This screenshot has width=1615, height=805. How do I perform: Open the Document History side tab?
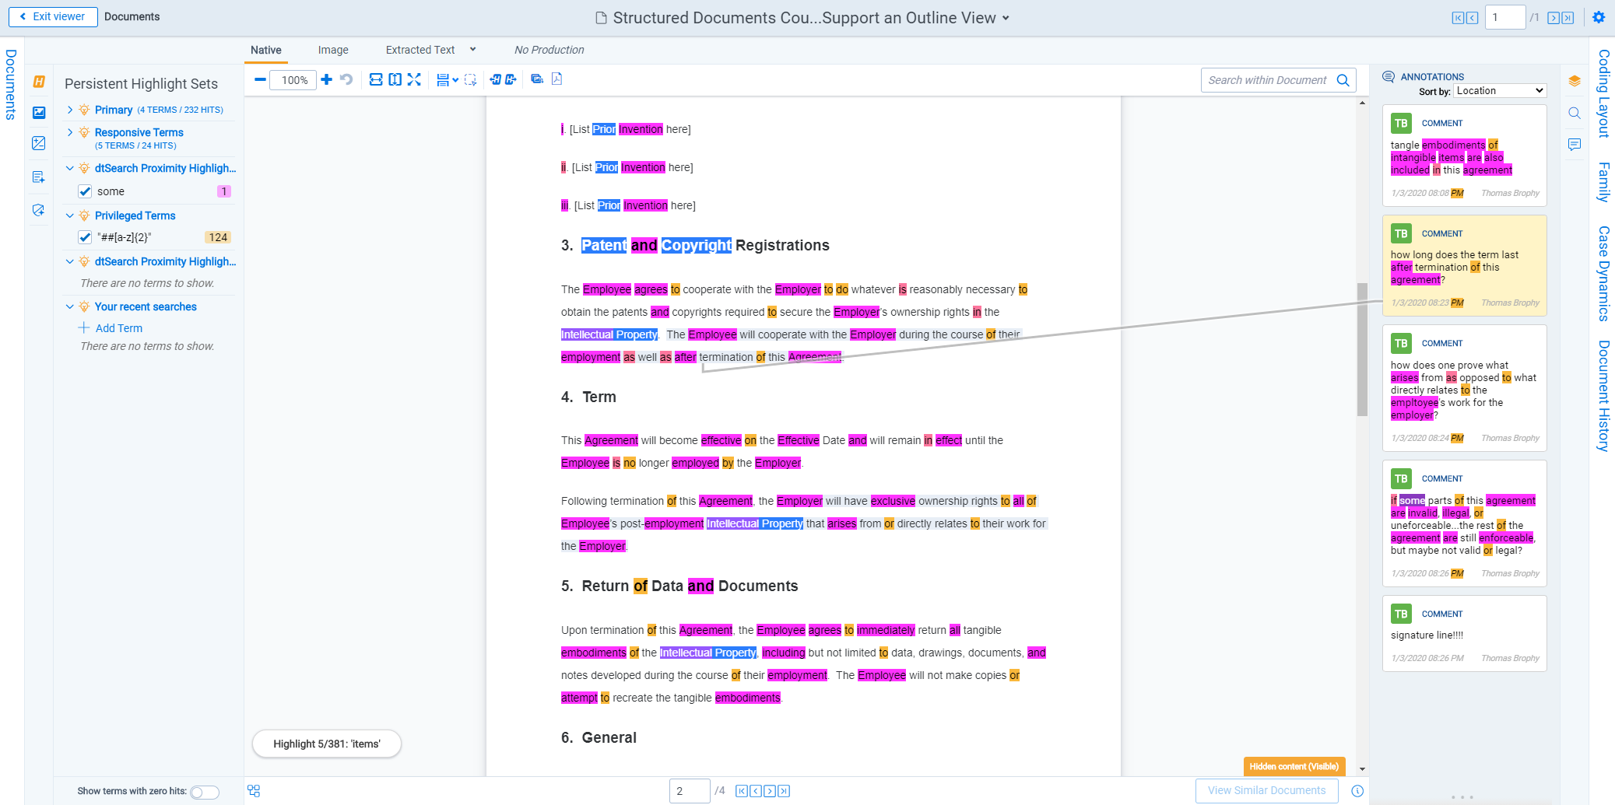pyautogui.click(x=1603, y=396)
